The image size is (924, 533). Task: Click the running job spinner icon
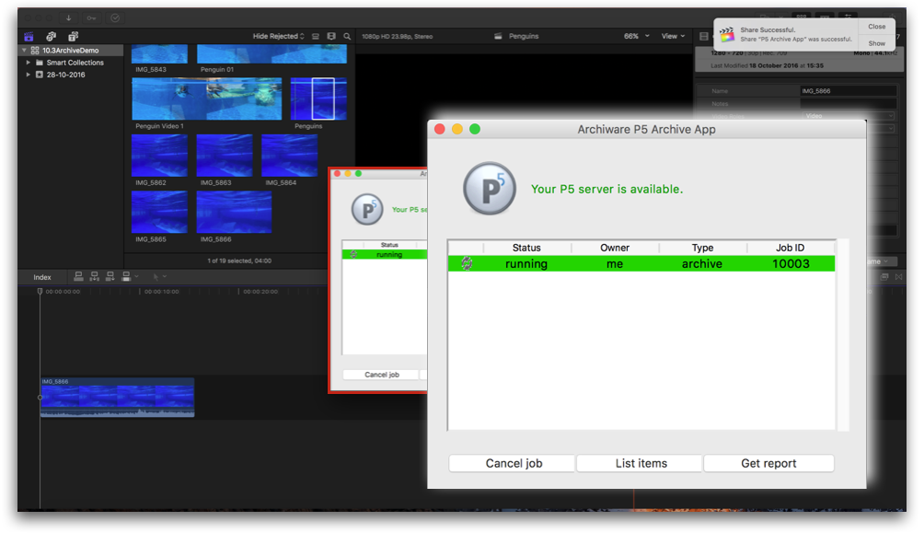(x=467, y=263)
